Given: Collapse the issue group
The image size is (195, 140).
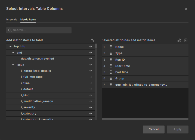Looking at the screenshot, I should [13, 65].
